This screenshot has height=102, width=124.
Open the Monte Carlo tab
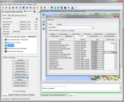pyautogui.click(x=98, y=34)
